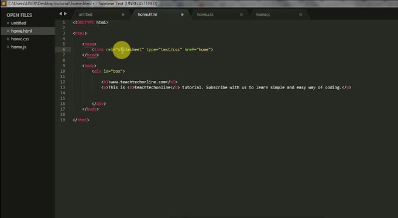Click the opening head tag
The image size is (398, 218).
pyautogui.click(x=89, y=44)
